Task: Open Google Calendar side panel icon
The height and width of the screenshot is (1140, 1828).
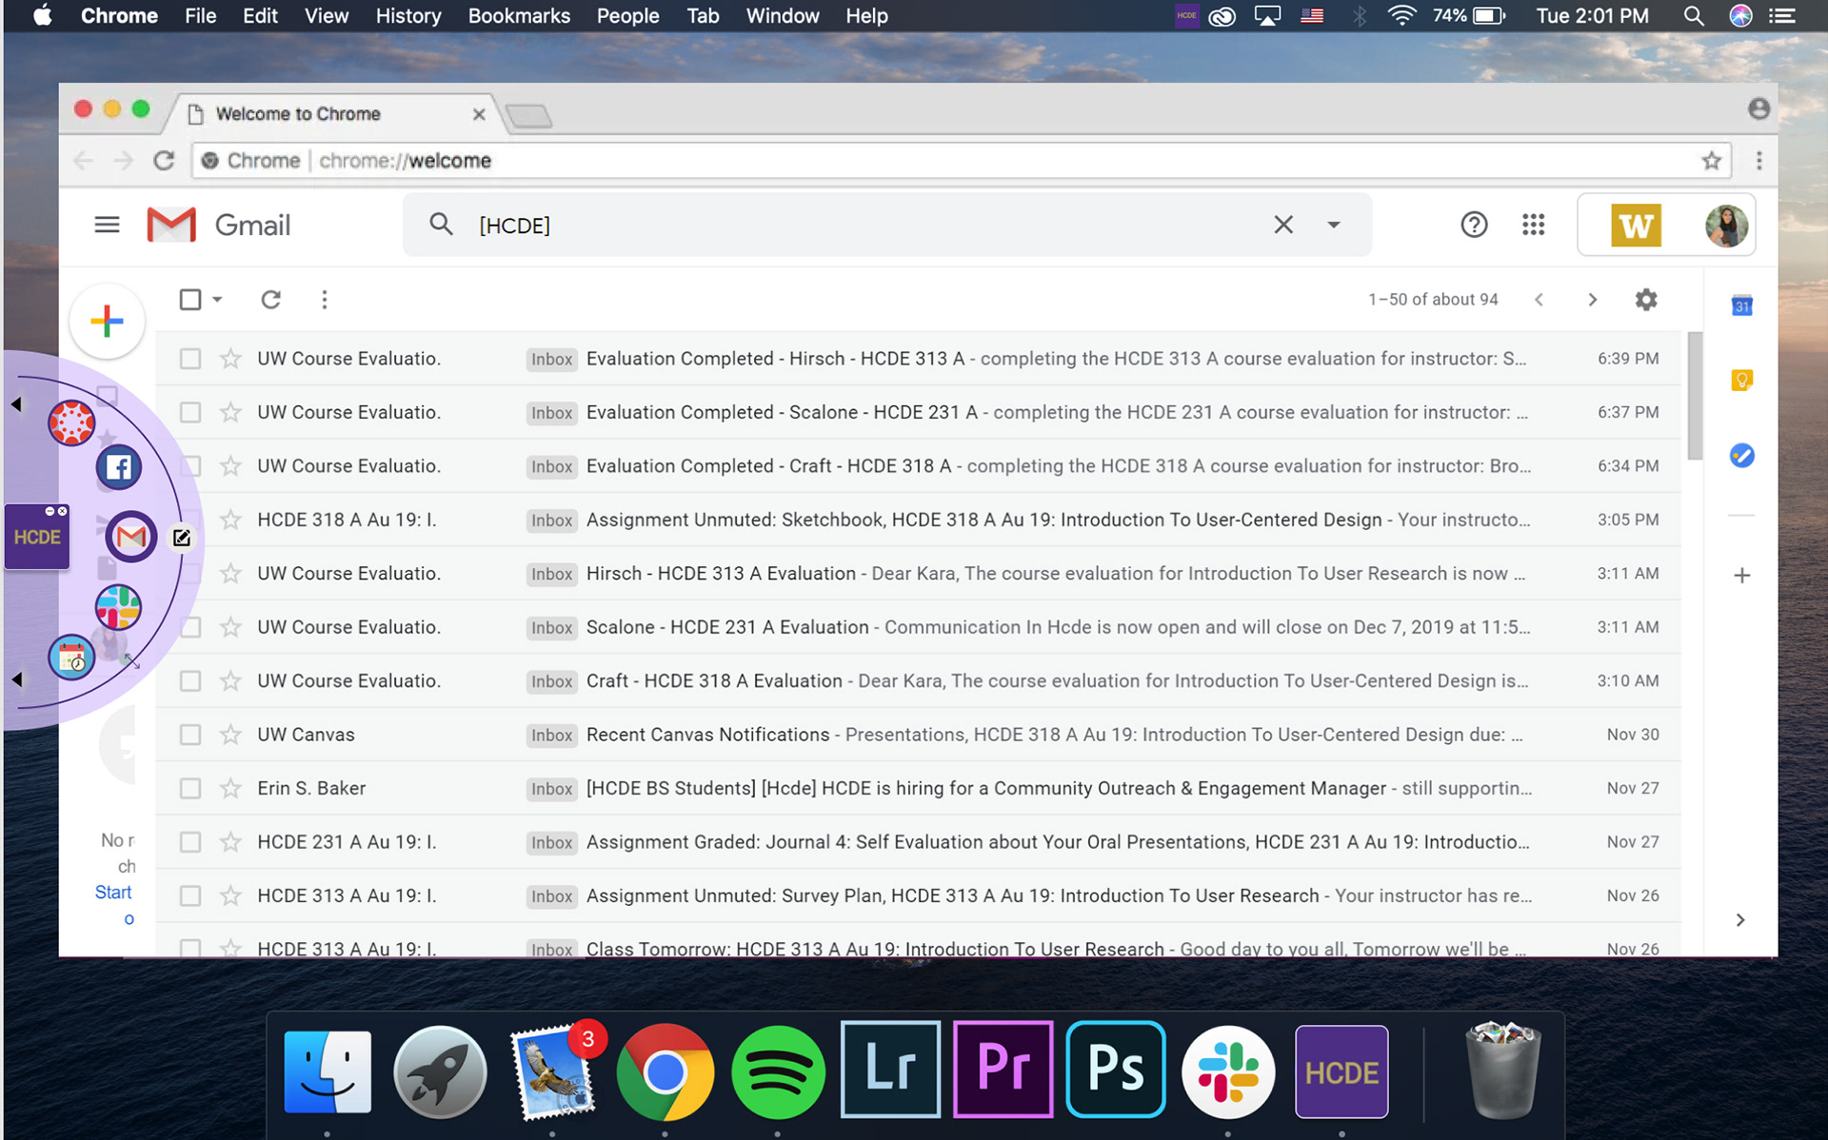Action: (1741, 305)
